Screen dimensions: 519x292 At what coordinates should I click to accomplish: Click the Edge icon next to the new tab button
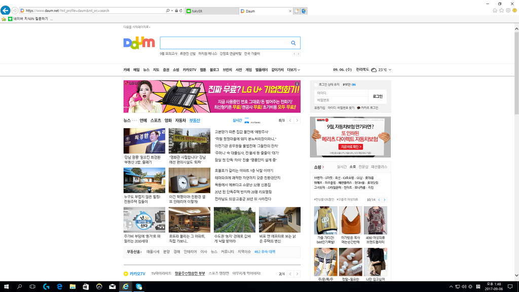click(304, 11)
